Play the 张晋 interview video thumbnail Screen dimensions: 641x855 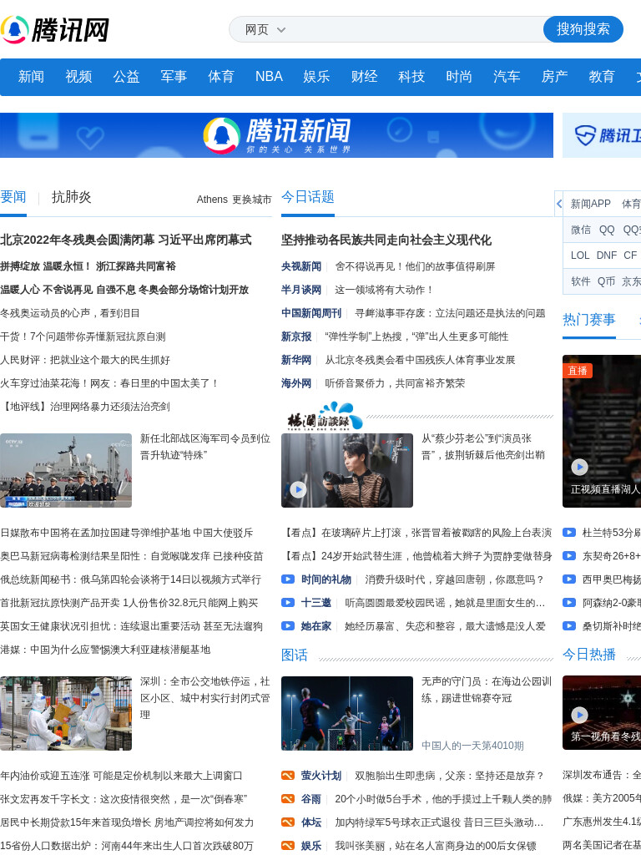[x=347, y=471]
